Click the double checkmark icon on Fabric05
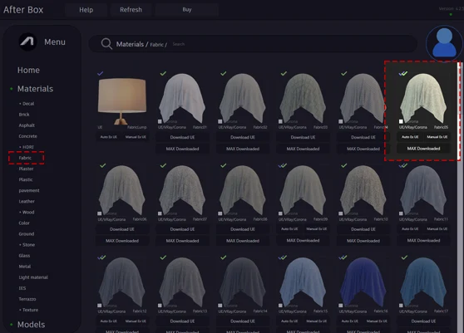The width and height of the screenshot is (464, 333). click(x=403, y=73)
